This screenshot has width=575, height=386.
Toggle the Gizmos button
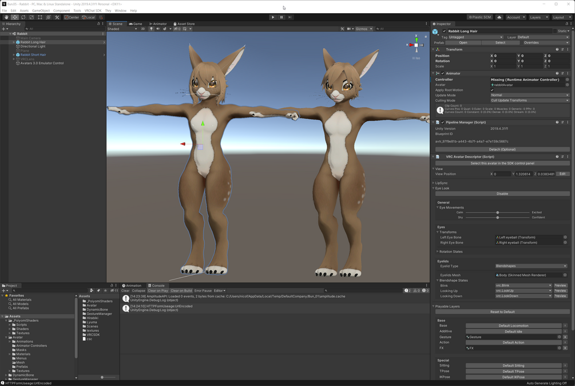tap(361, 29)
